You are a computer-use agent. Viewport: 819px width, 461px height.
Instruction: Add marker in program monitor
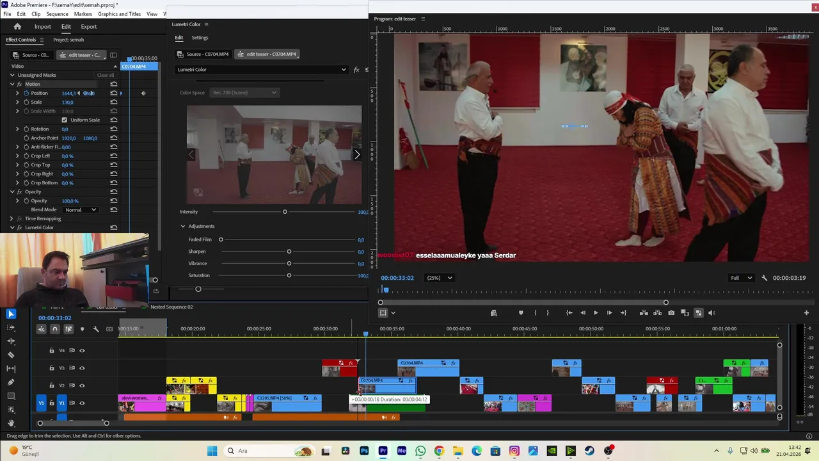click(x=521, y=313)
